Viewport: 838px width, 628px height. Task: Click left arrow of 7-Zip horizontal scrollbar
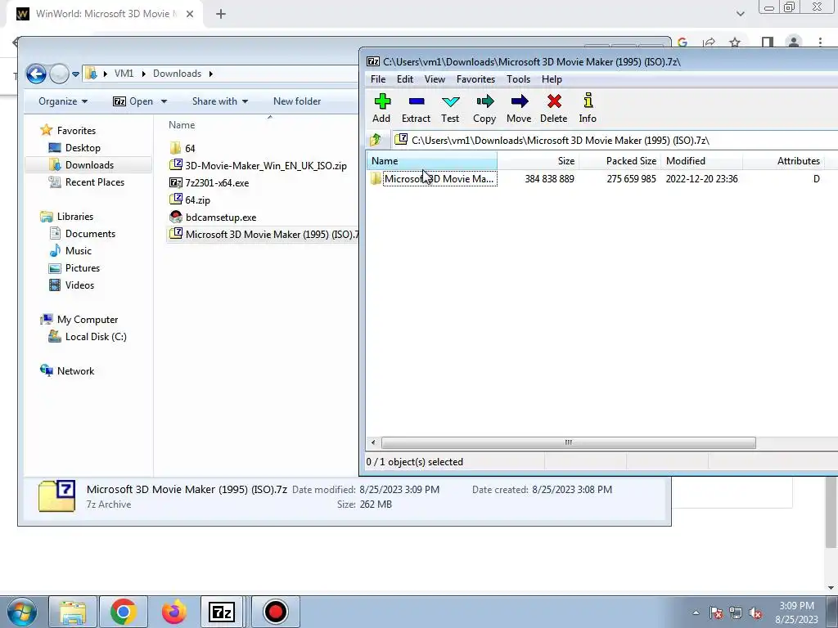(x=373, y=442)
